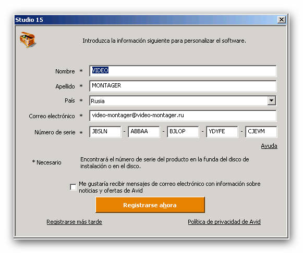Click the email offers checkbox label text

[169, 187]
